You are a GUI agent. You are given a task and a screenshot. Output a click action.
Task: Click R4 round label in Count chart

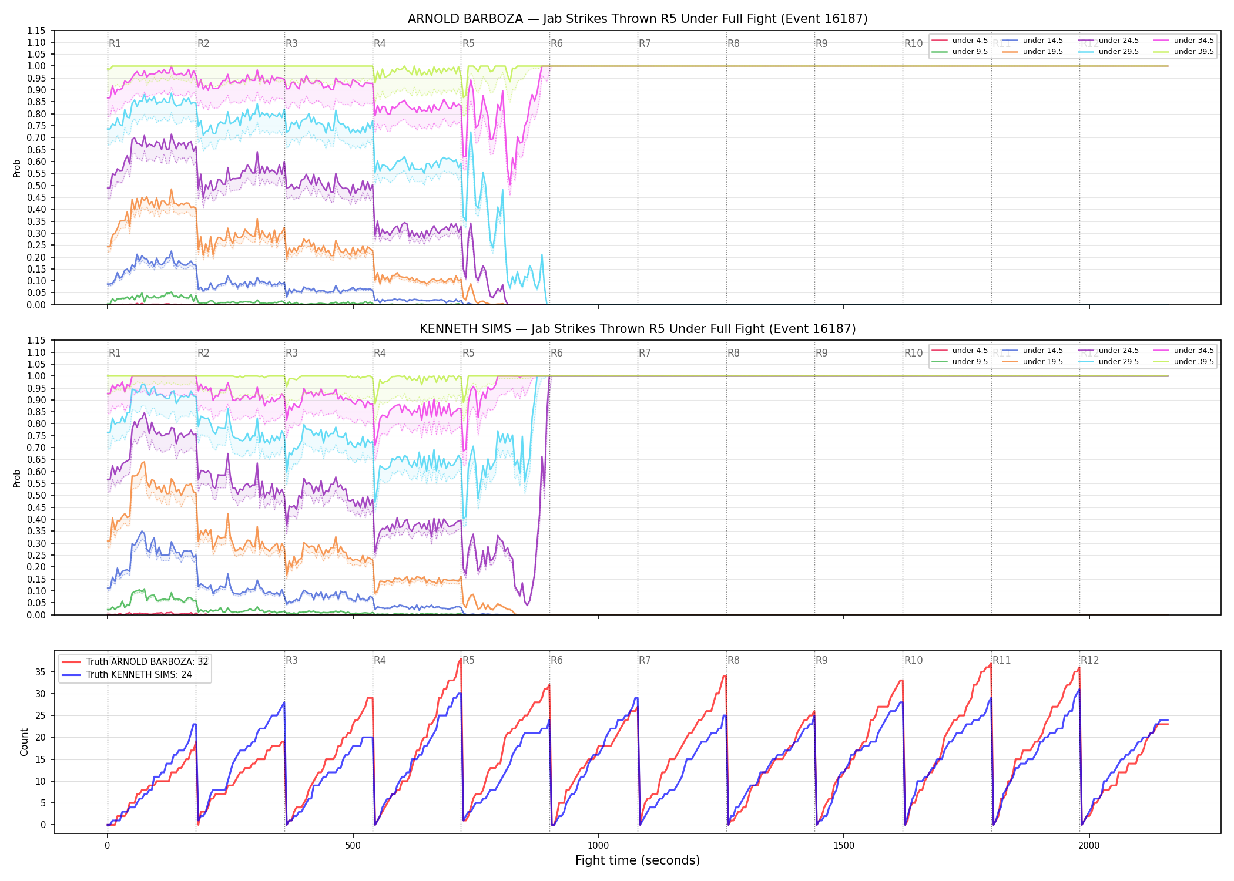[x=380, y=660]
